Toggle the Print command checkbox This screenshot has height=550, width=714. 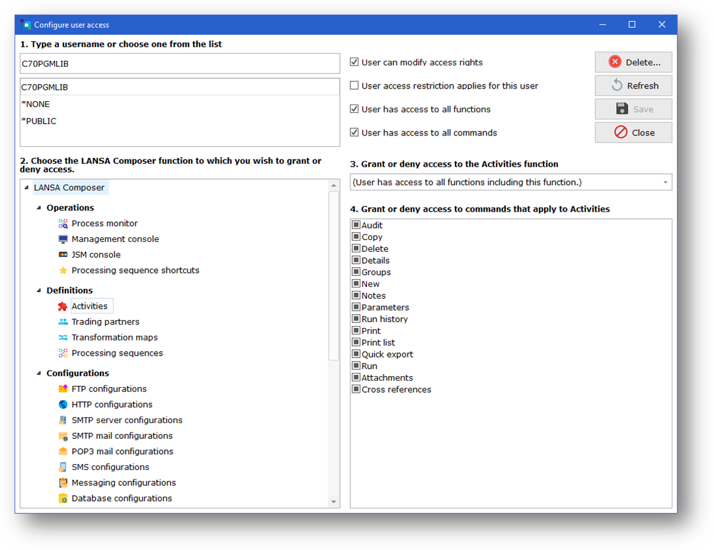(356, 331)
